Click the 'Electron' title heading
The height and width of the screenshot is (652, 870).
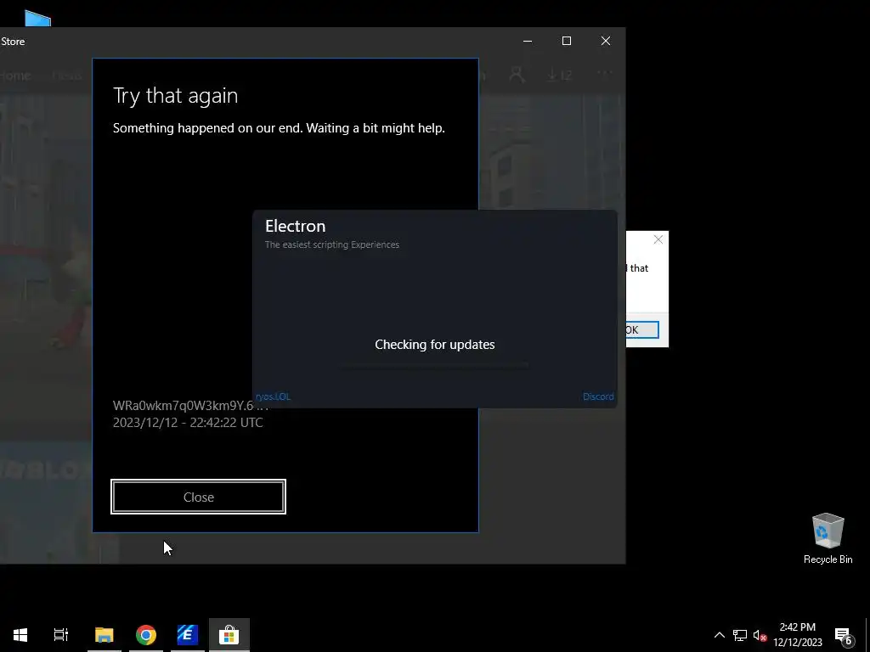(x=295, y=226)
